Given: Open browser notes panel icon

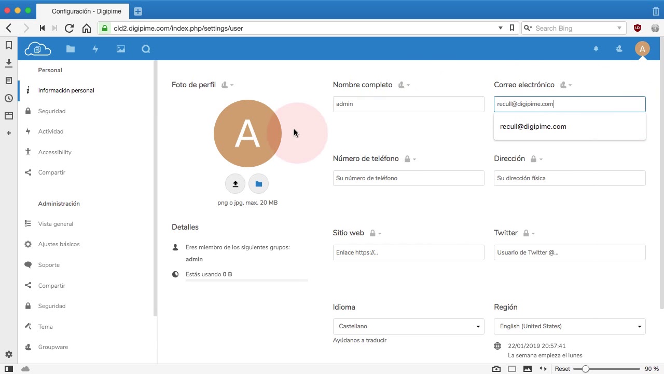Looking at the screenshot, I should (x=9, y=81).
